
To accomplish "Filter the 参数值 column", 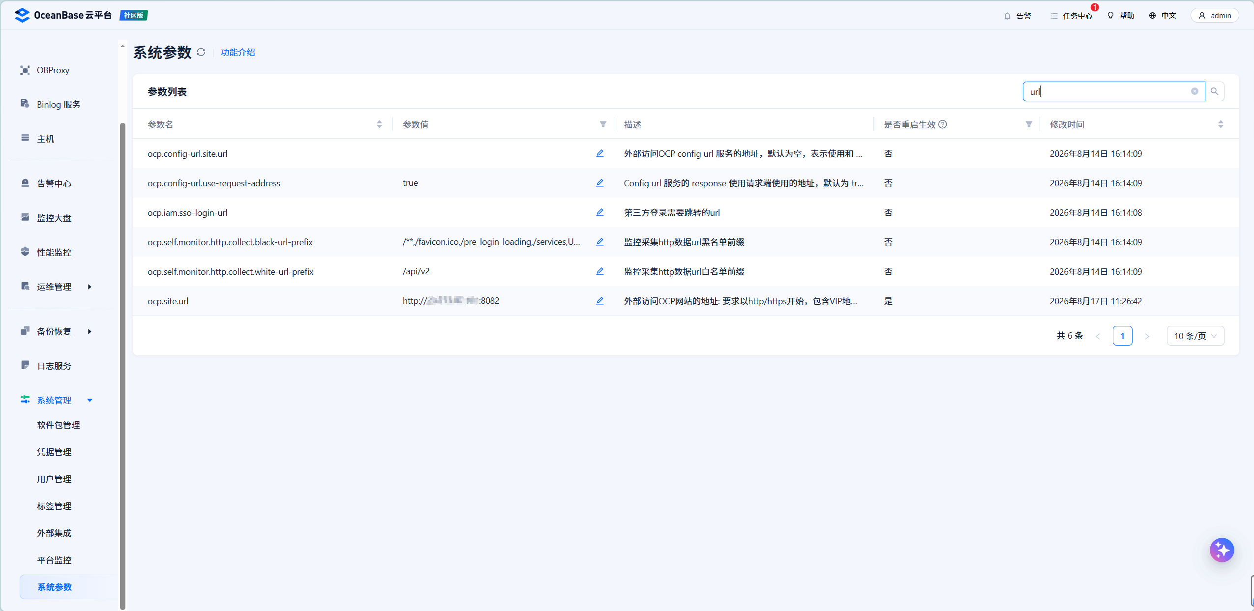I will coord(603,124).
